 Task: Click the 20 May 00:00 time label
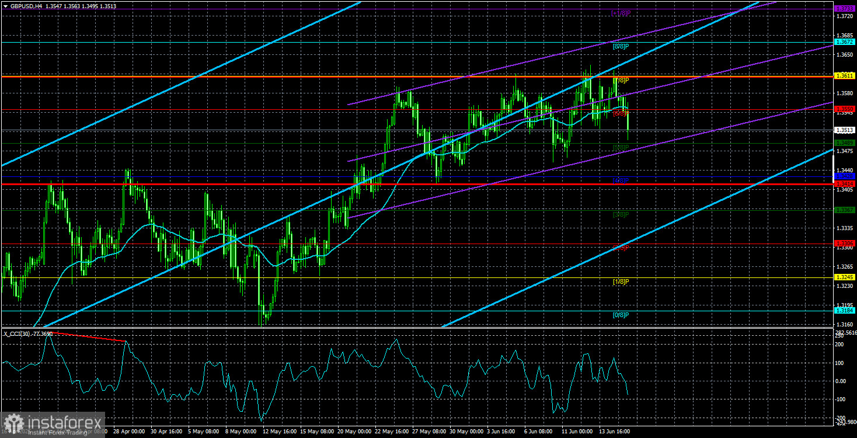(x=355, y=432)
